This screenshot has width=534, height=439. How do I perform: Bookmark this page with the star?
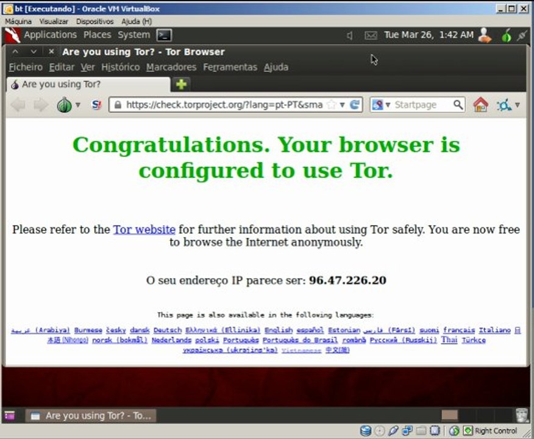(331, 104)
